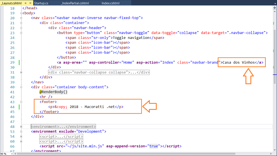This screenshot has width=277, height=156.
Task: Click the collapsed <environment>...</environment> placeholder
Action: (x=63, y=127)
